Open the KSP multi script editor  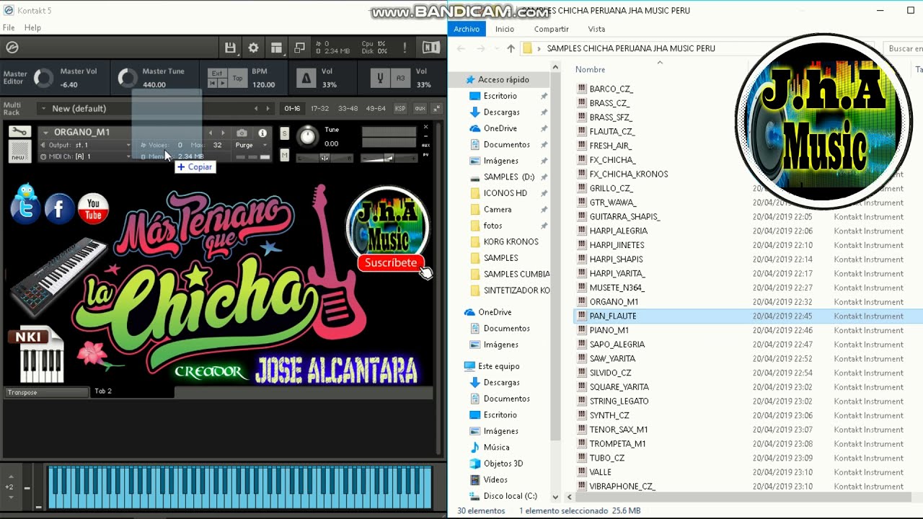coord(400,109)
